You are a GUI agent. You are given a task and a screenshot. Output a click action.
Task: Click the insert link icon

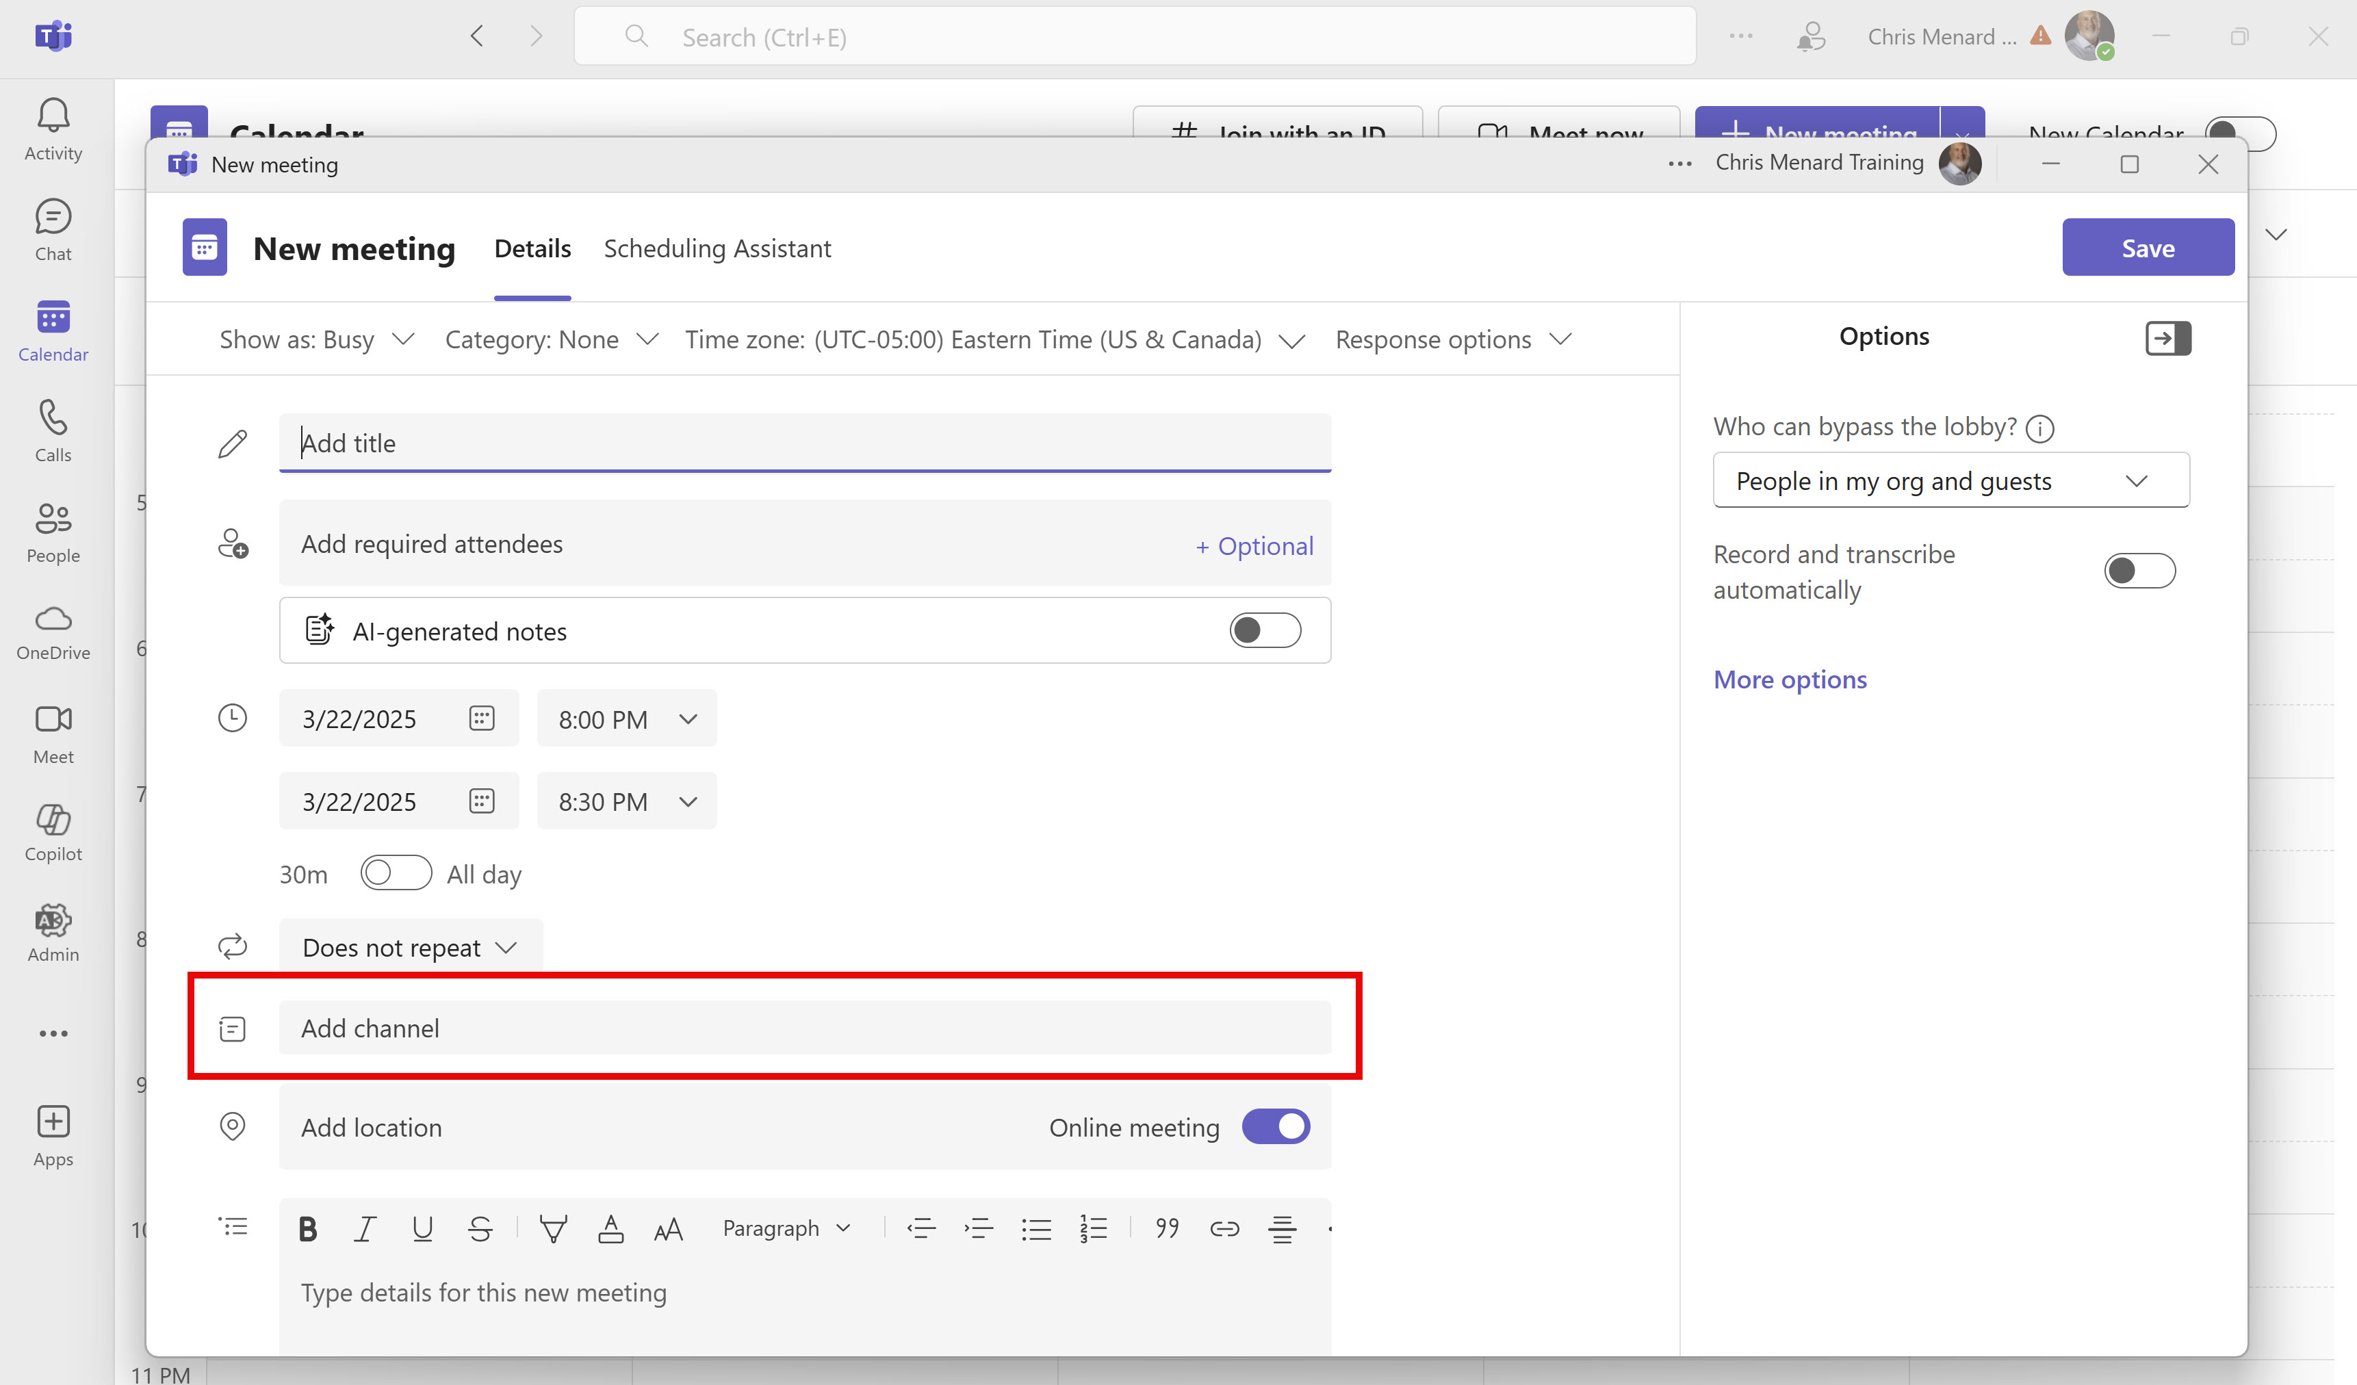(1224, 1228)
